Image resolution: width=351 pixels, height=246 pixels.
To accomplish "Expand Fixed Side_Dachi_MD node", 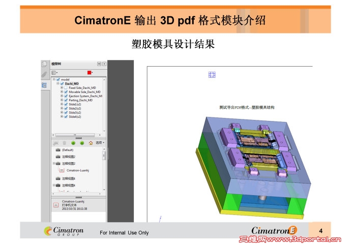I will coord(62,87).
